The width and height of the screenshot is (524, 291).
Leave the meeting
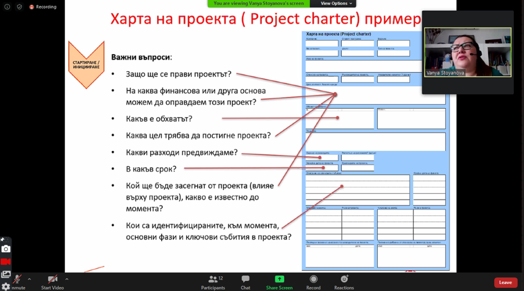tap(505, 282)
